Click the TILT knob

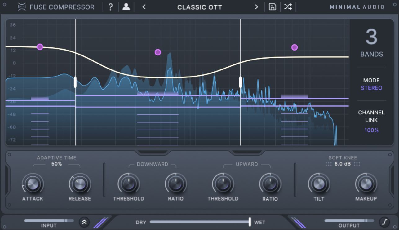[x=319, y=184]
